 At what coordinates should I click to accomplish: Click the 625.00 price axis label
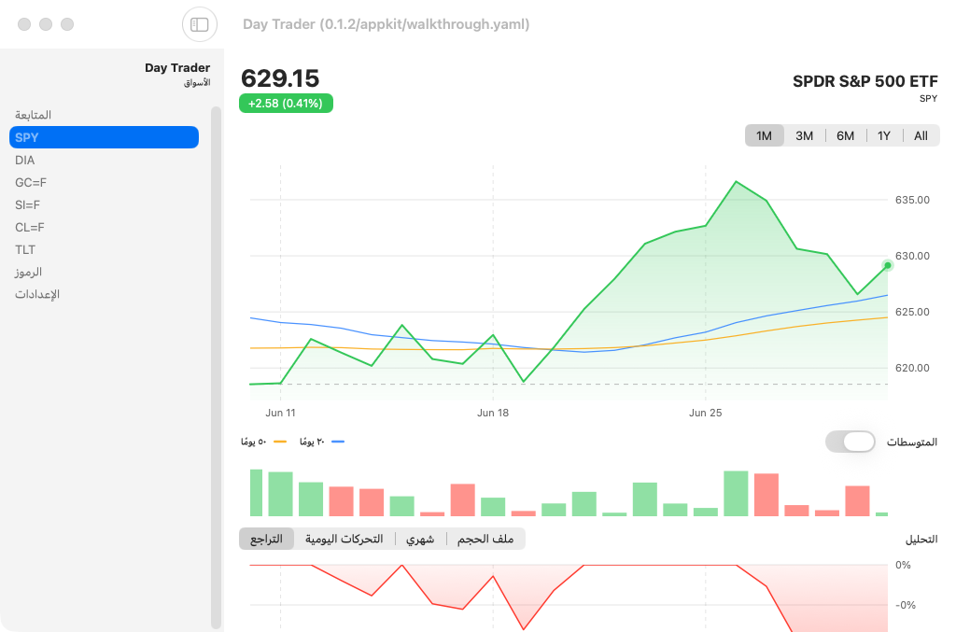pos(912,312)
